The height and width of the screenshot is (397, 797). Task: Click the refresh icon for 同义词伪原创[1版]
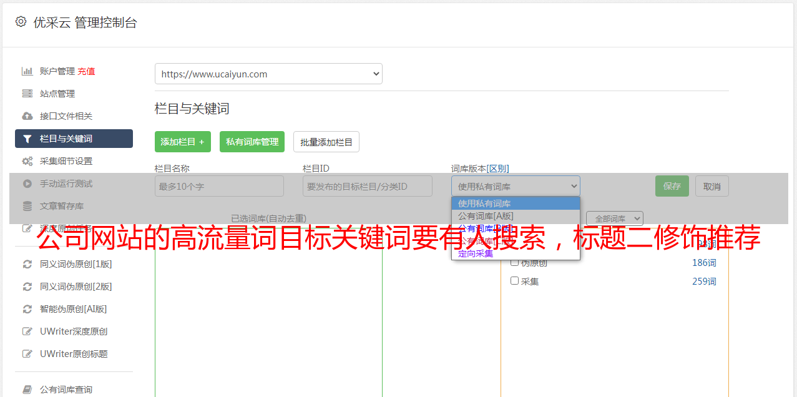click(27, 264)
